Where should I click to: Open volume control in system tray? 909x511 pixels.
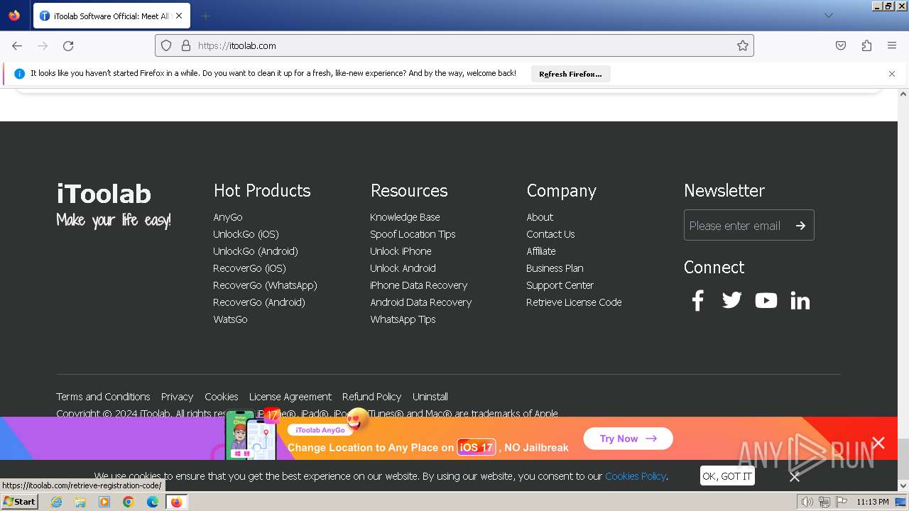coord(807,502)
